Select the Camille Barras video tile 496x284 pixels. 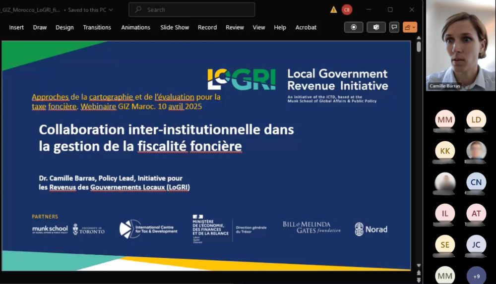[461, 45]
